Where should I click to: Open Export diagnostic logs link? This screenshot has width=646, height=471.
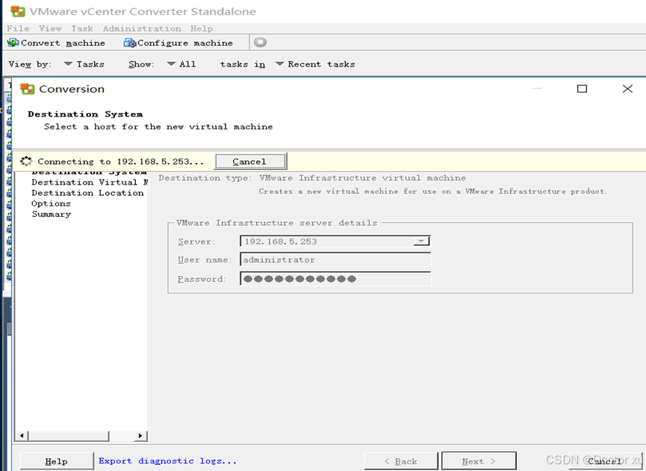tap(167, 461)
